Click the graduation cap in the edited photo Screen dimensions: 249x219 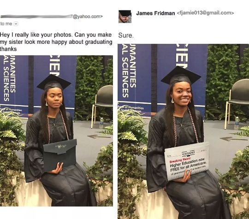pos(181,76)
